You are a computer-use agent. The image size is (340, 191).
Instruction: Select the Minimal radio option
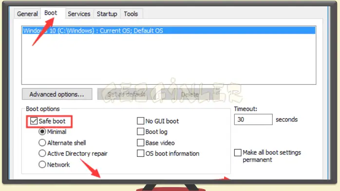(x=42, y=132)
